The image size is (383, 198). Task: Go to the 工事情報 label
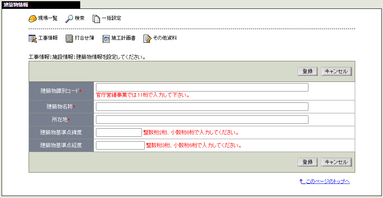48,38
